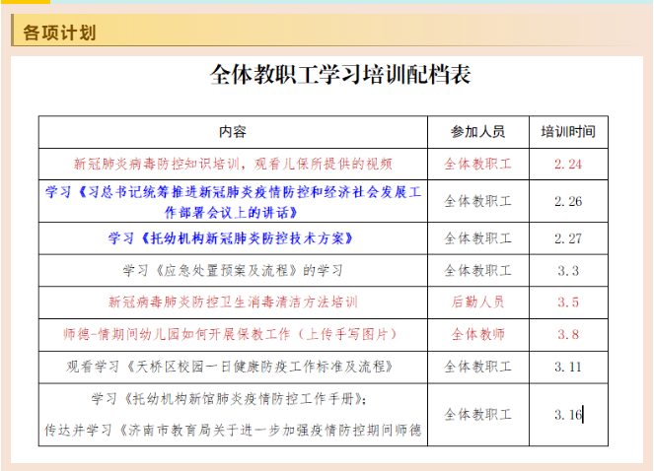Image resolution: width=654 pixels, height=471 pixels.
Task: Click the date cell 3.3
Action: point(568,271)
